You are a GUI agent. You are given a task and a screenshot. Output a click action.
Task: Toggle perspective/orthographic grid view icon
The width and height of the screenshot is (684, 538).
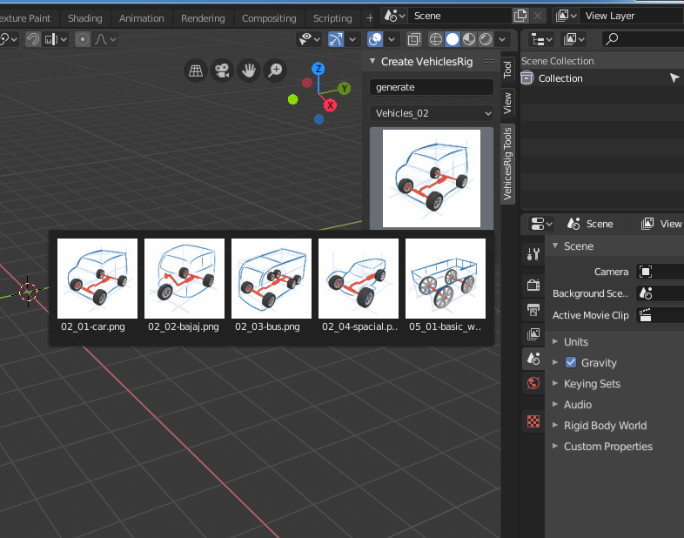click(196, 71)
